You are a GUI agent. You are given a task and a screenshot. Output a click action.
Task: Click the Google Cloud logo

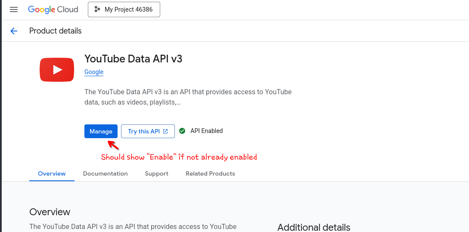click(53, 9)
